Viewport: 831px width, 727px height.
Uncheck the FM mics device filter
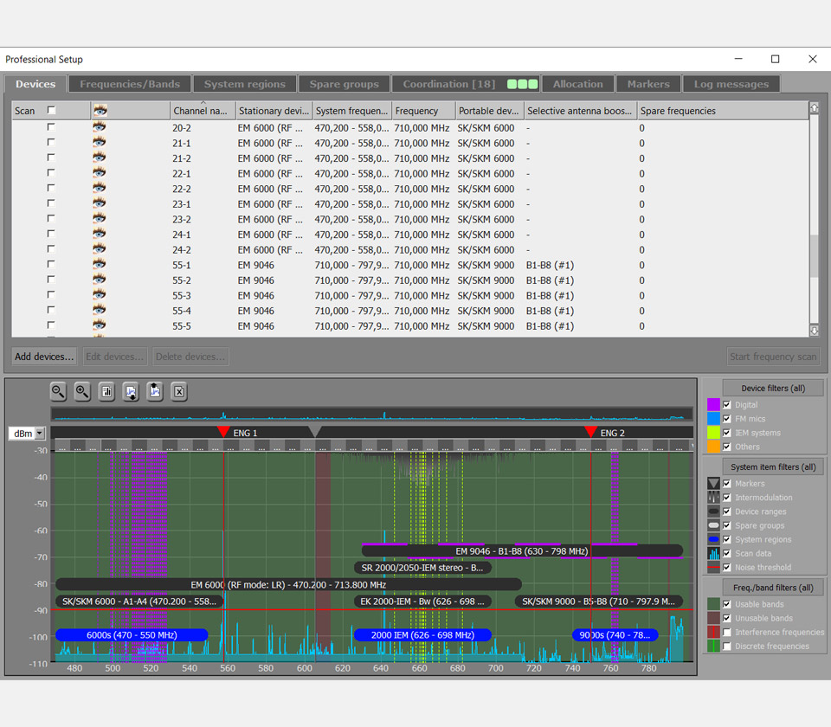tap(727, 419)
